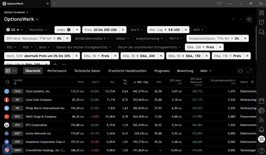Open the Änd % filter dropdown
The height and width of the screenshot is (155, 266).
click(137, 30)
